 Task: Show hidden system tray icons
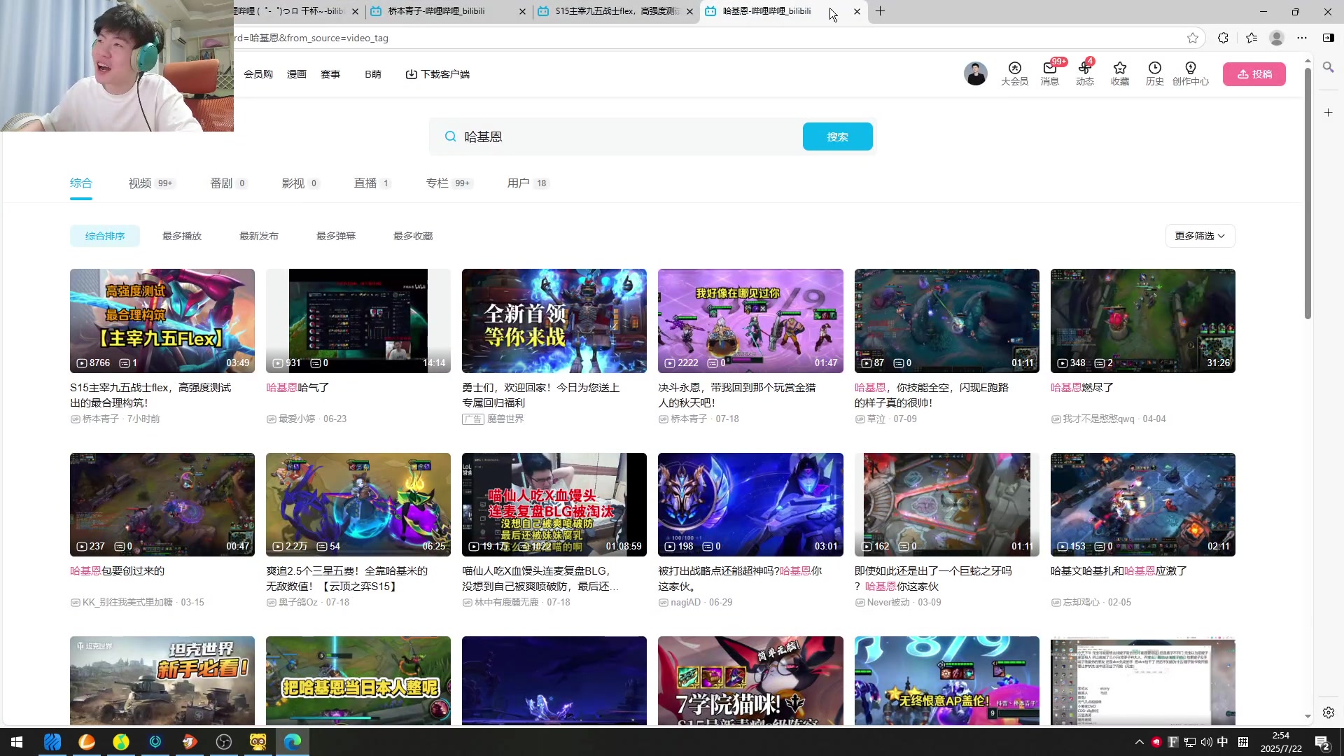[1139, 742]
